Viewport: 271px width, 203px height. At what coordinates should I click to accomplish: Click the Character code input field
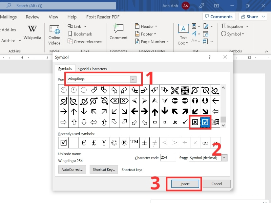click(168, 158)
